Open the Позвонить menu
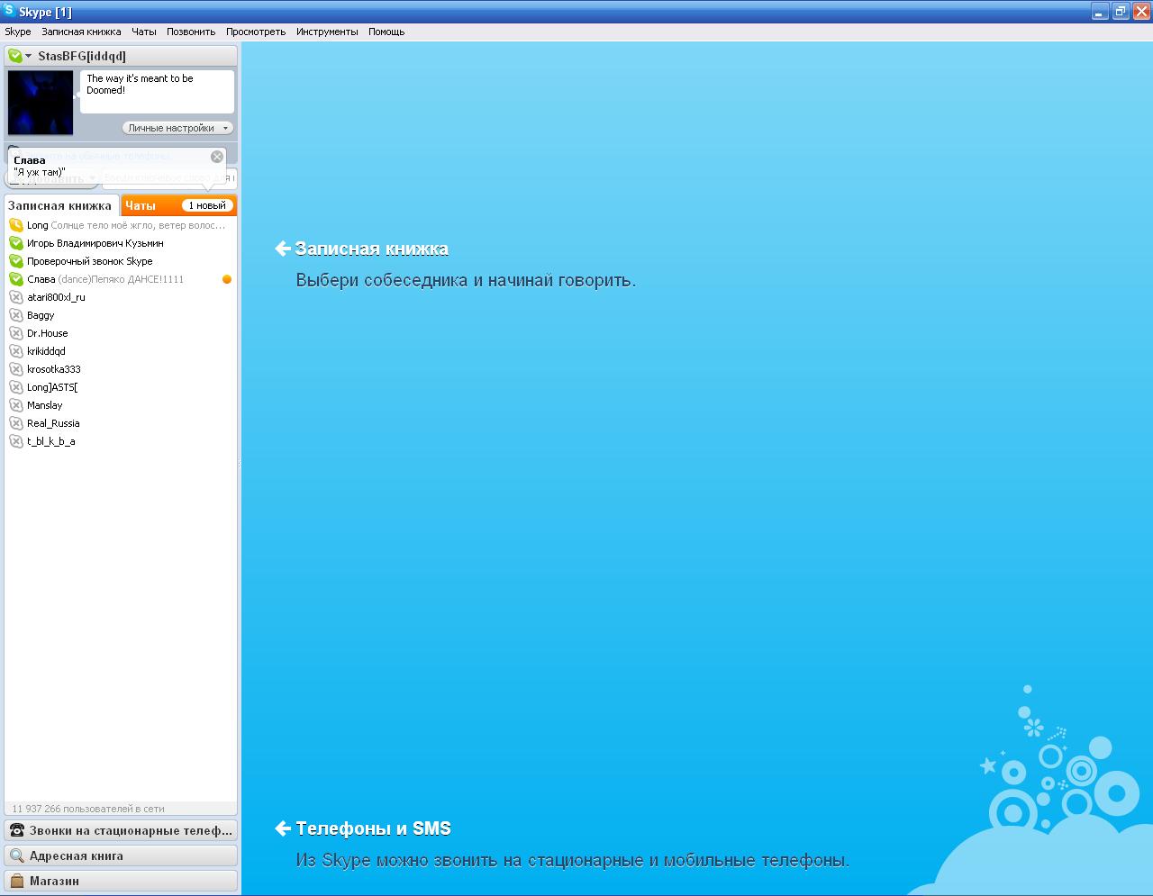The height and width of the screenshot is (896, 1153). click(191, 32)
